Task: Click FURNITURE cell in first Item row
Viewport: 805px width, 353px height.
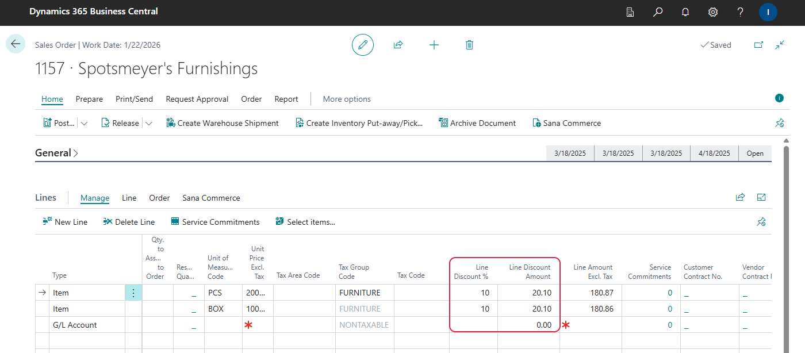Action: tap(365, 293)
